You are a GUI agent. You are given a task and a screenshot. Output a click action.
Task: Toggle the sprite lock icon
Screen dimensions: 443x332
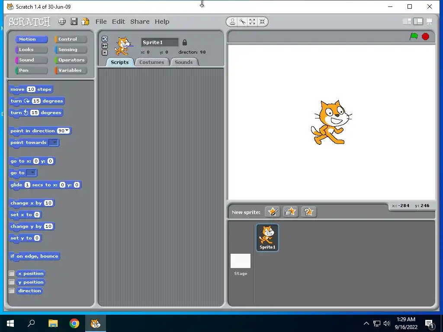[x=184, y=42]
